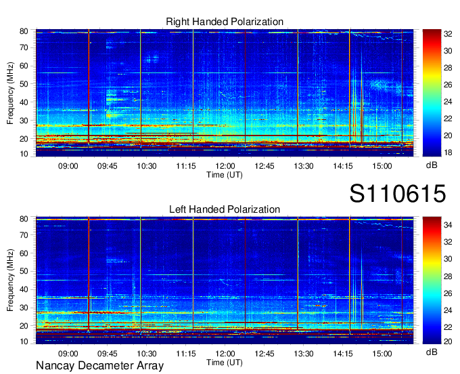Viewport: 460px width, 374px height.
Task: Click the Right Handed Polarization spectrogram area
Action: point(225,93)
